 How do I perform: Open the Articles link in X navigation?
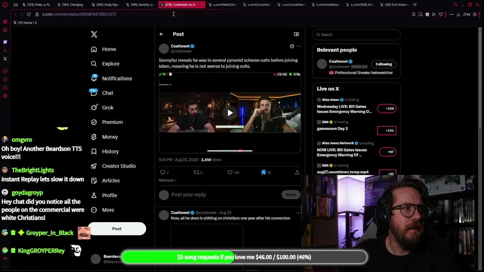(x=105, y=181)
